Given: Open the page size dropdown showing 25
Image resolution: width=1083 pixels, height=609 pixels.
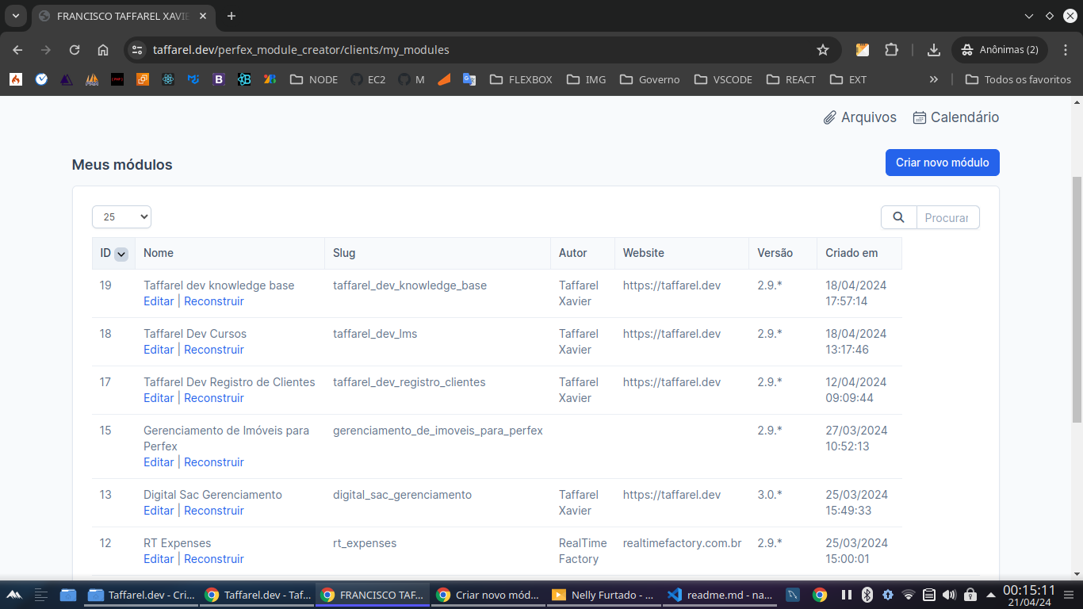Looking at the screenshot, I should coord(121,216).
